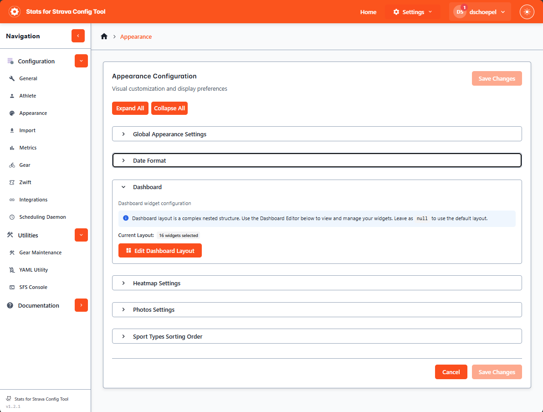Toggle dark mode with the sun button
Screen dimensions: 543x412
(x=527, y=12)
